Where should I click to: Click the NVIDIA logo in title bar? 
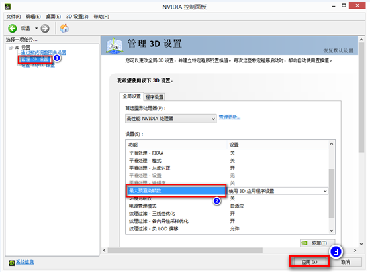[x=8, y=7]
